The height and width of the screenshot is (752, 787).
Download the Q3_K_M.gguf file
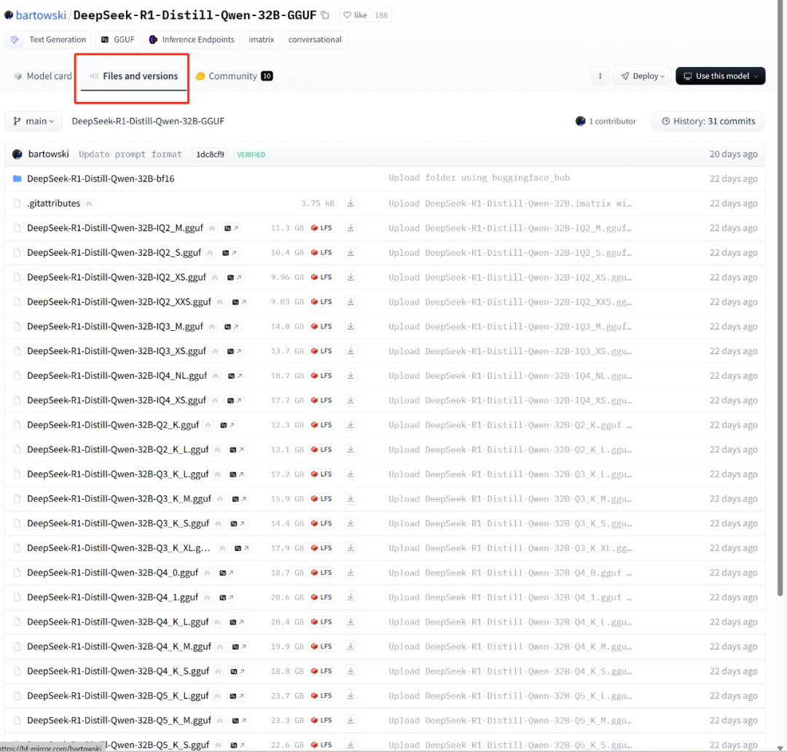[351, 498]
